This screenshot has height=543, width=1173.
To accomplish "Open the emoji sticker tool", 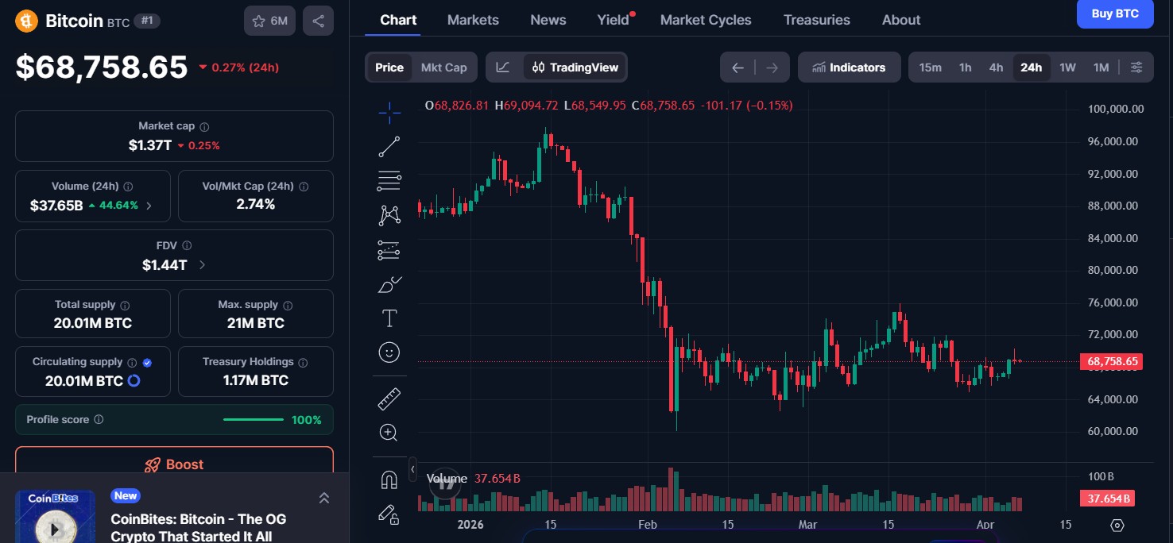I will point(389,352).
